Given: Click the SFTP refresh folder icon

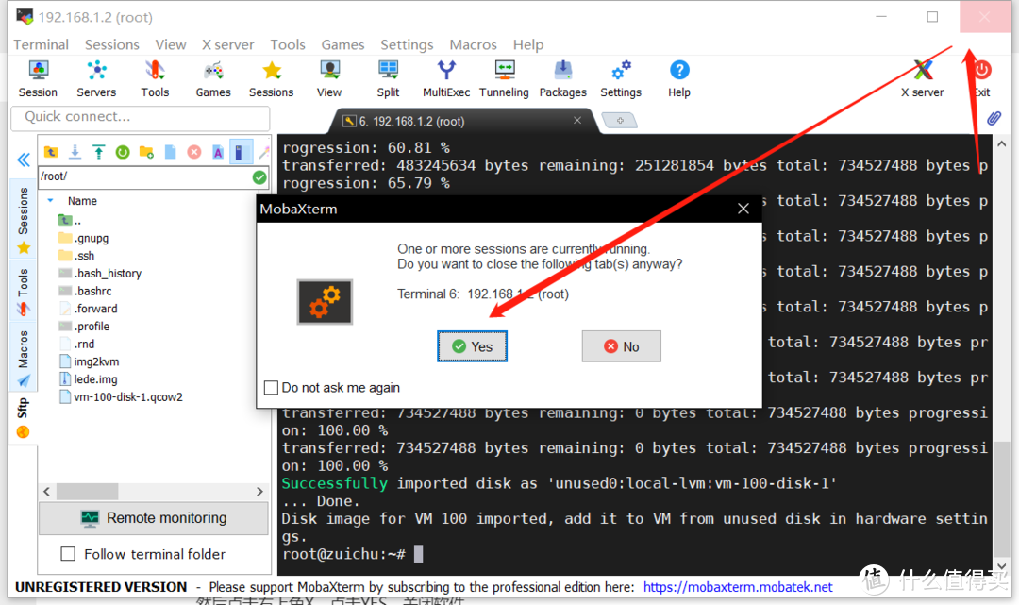Looking at the screenshot, I should pos(123,152).
